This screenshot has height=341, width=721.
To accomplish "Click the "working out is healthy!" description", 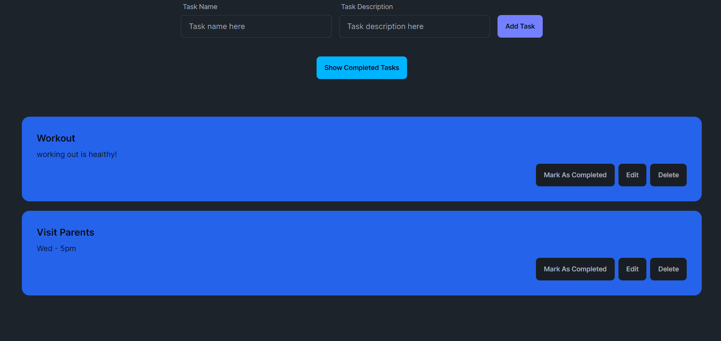I will (77, 154).
